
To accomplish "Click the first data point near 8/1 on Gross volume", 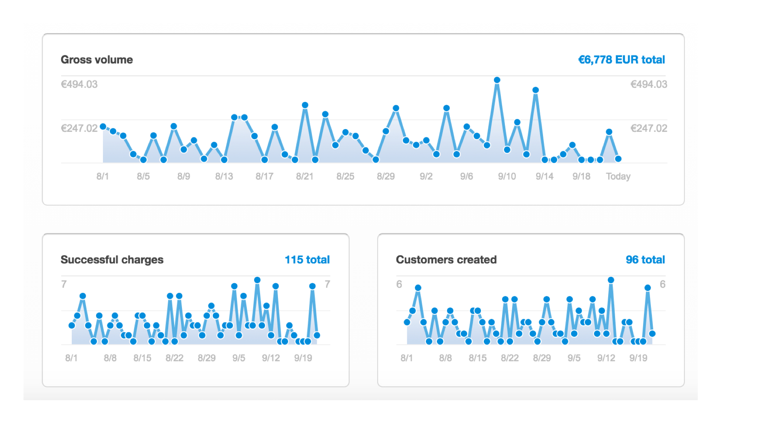I will 103,126.
